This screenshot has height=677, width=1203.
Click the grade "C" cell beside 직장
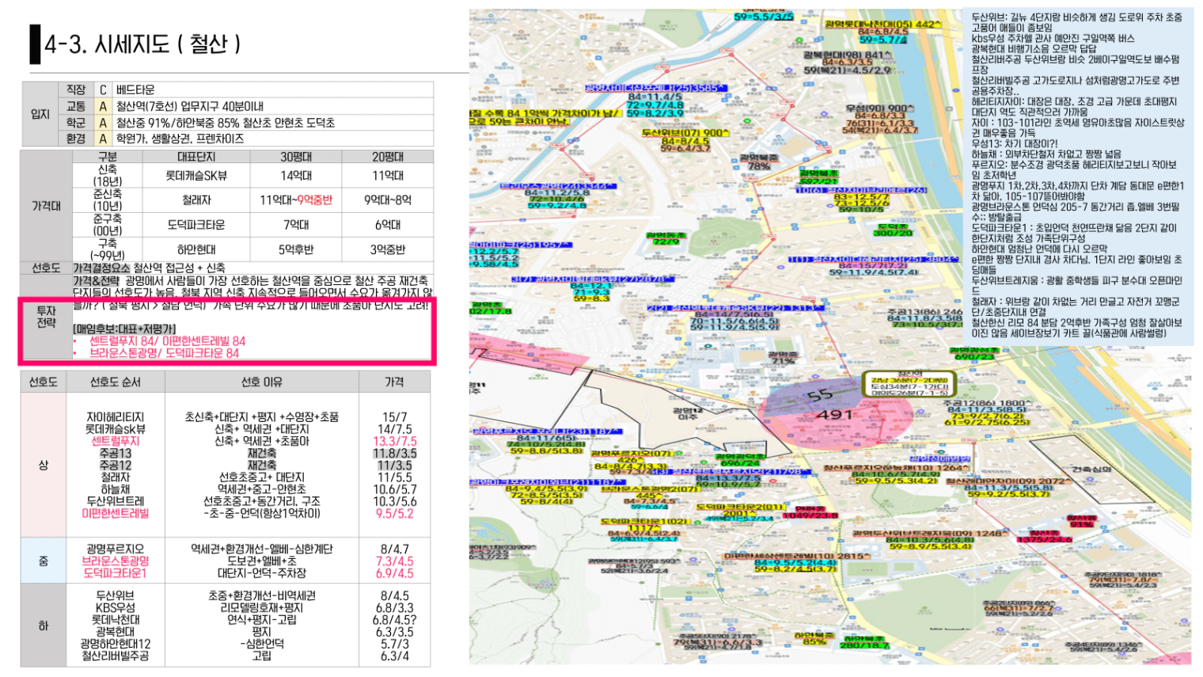[x=103, y=90]
